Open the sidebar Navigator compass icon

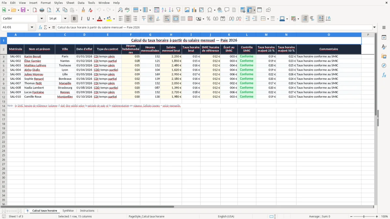(x=384, y=66)
